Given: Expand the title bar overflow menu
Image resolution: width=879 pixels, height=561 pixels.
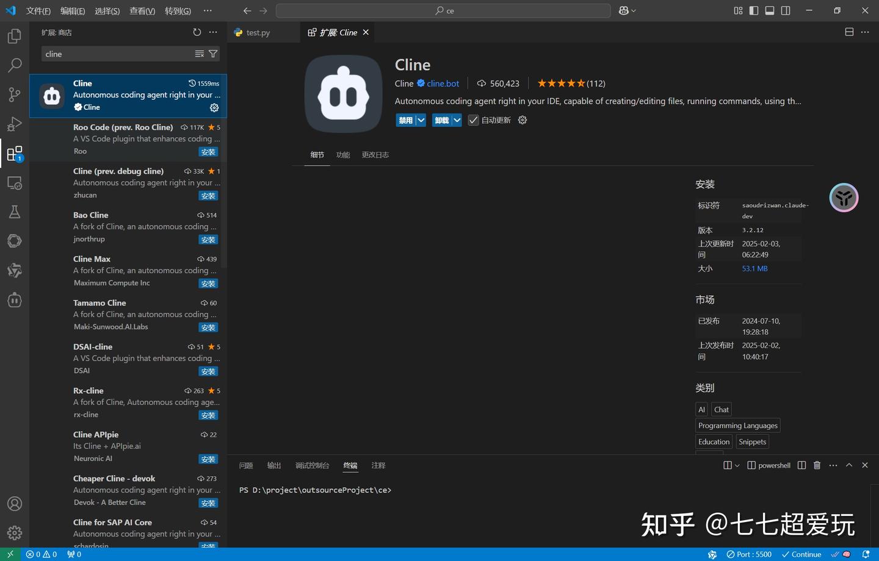Looking at the screenshot, I should (208, 10).
